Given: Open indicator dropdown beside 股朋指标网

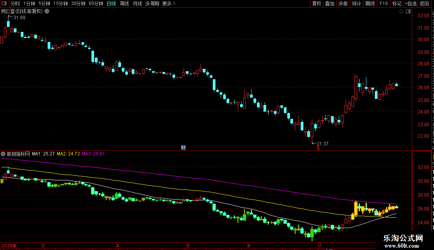Looking at the screenshot, I should (x=3, y=154).
